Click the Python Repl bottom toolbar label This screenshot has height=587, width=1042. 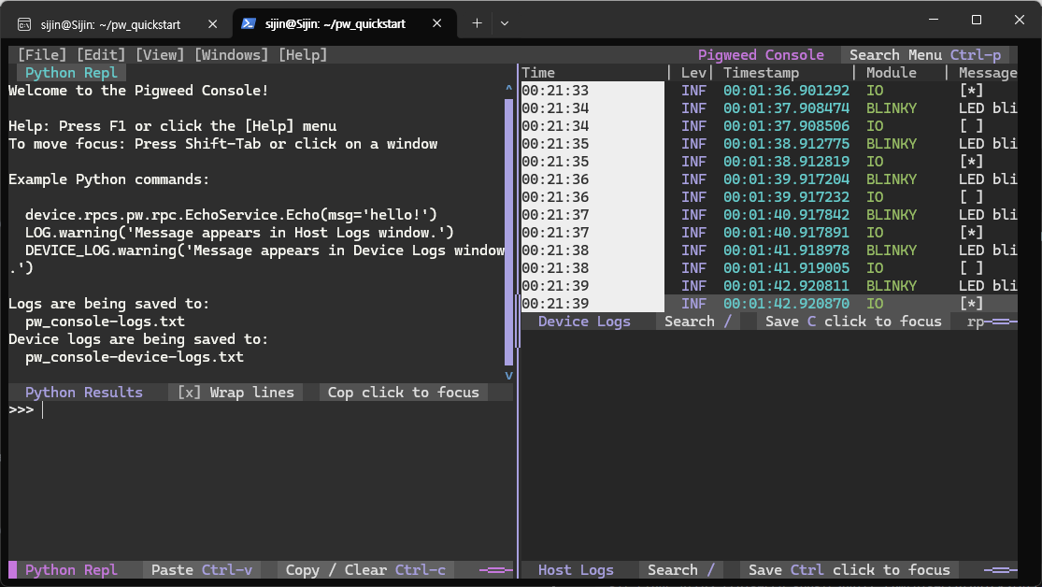click(x=71, y=570)
